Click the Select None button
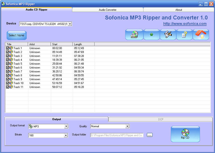Screen dimensions: 215x153 (17, 35)
